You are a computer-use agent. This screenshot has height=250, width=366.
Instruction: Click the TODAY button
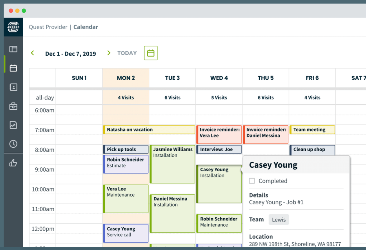coord(127,53)
